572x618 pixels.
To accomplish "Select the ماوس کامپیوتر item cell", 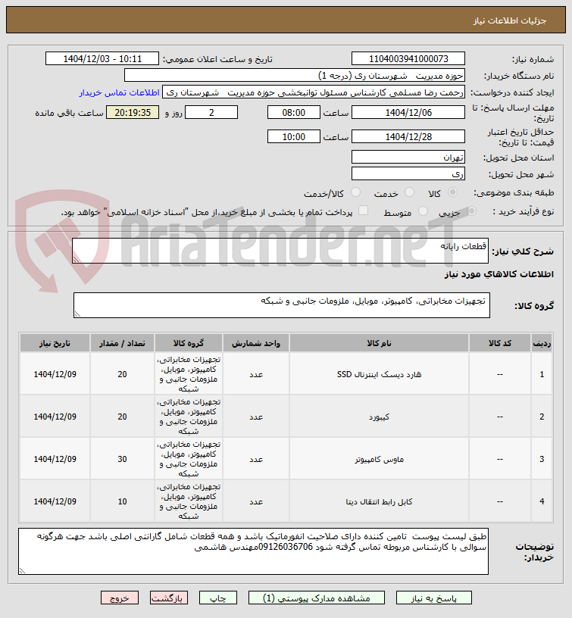I will click(379, 459).
